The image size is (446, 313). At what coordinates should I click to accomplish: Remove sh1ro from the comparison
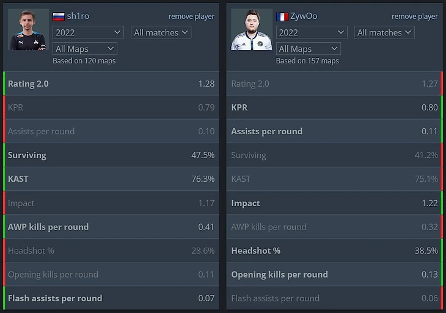191,16
